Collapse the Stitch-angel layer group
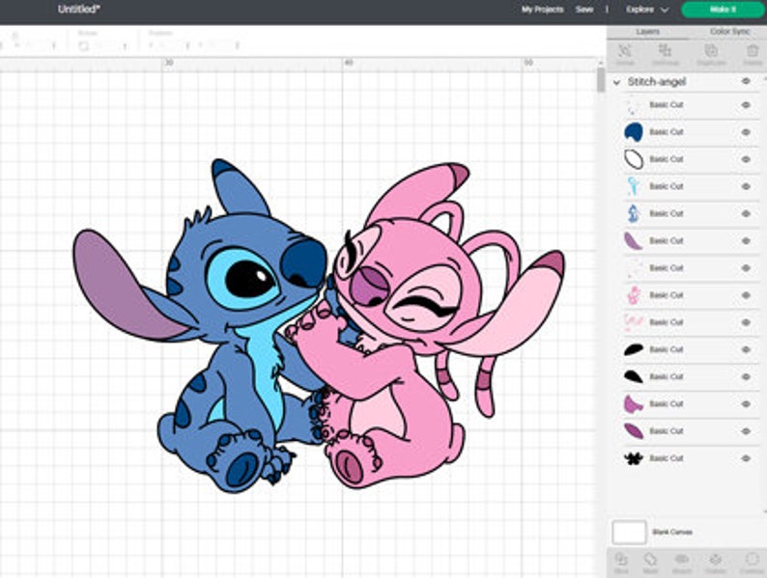 coord(617,82)
